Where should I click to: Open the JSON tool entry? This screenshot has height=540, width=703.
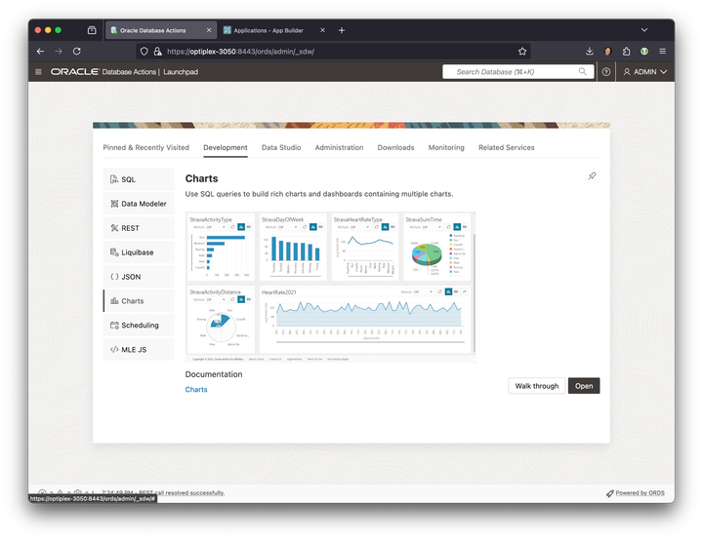[x=139, y=277]
